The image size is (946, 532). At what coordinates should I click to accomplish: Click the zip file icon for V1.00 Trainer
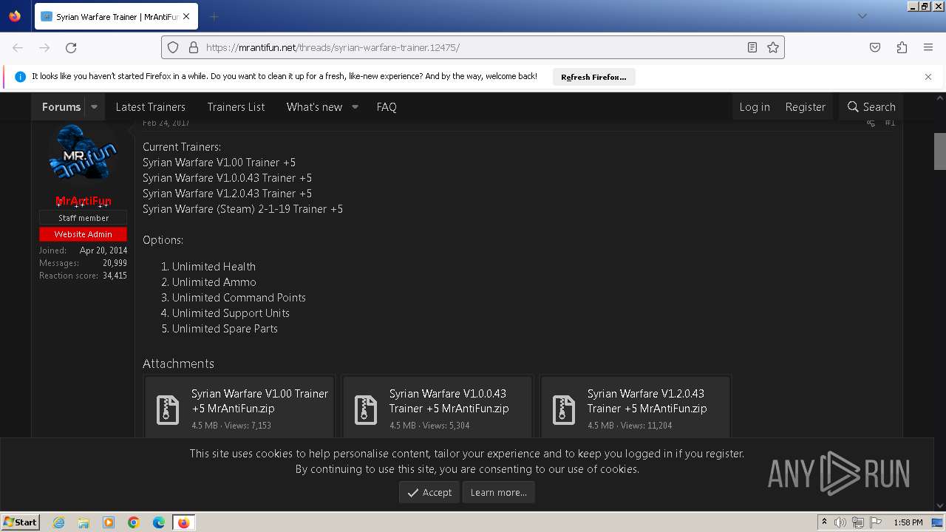[168, 409]
